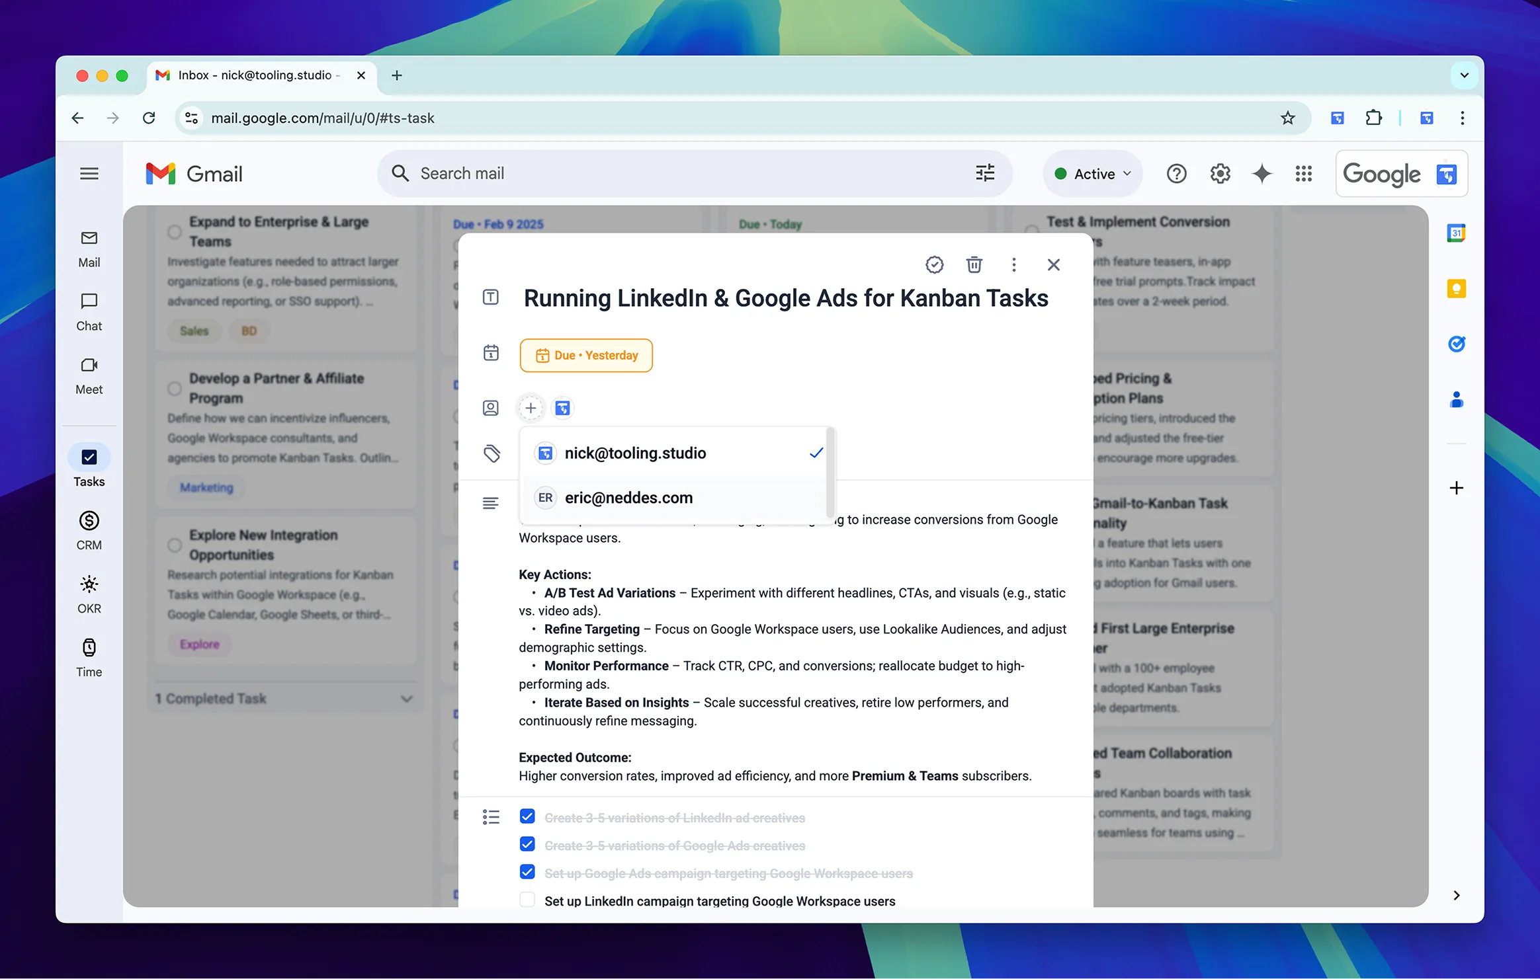Screen dimensions: 1540x979
Task: Mark task complete with the checkmark circle icon
Action: point(934,264)
